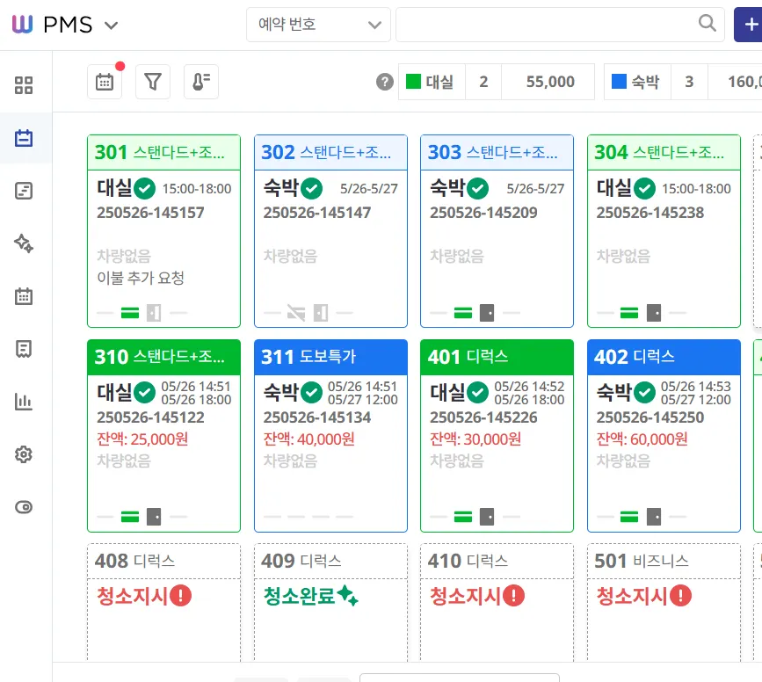This screenshot has width=762, height=682.
Task: Click the search magnifier icon
Action: point(708,23)
